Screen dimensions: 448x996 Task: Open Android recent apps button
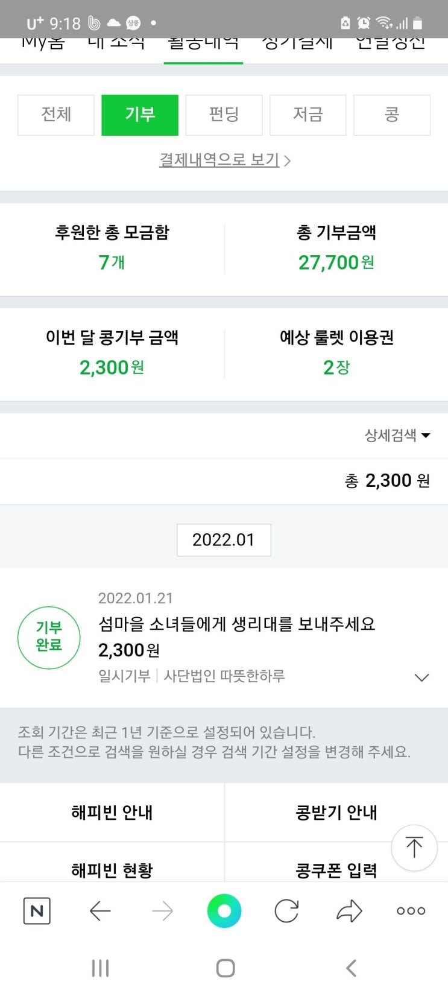pos(100,968)
